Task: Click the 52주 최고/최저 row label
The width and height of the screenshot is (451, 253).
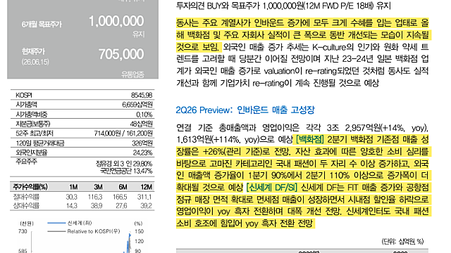Action: [35, 134]
